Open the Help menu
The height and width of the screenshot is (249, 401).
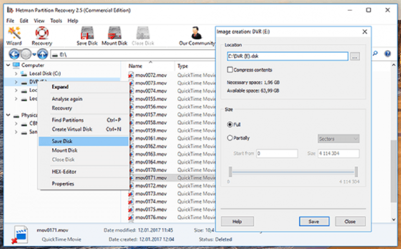[x=73, y=21]
